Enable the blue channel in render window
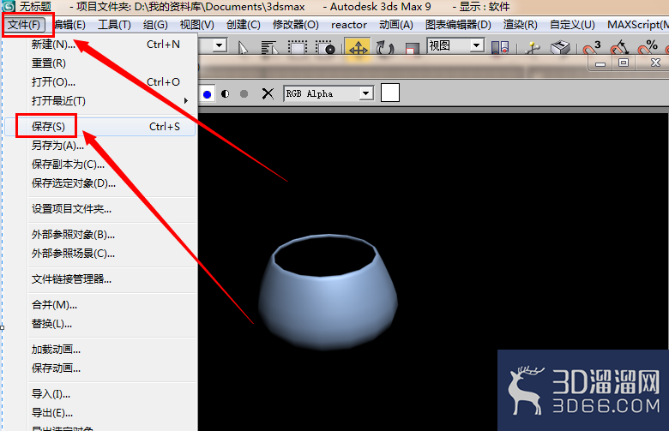Image resolution: width=669 pixels, height=431 pixels. 208,94
